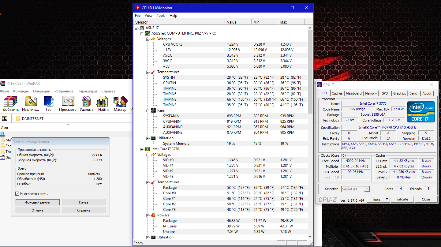Open the SPD tab in CPU-Z
Image resolution: width=441 pixels, height=247 pixels.
pyautogui.click(x=385, y=93)
